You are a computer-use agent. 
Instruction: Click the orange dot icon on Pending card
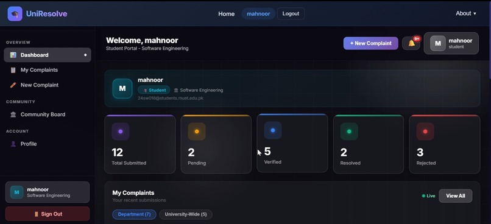pos(197,131)
